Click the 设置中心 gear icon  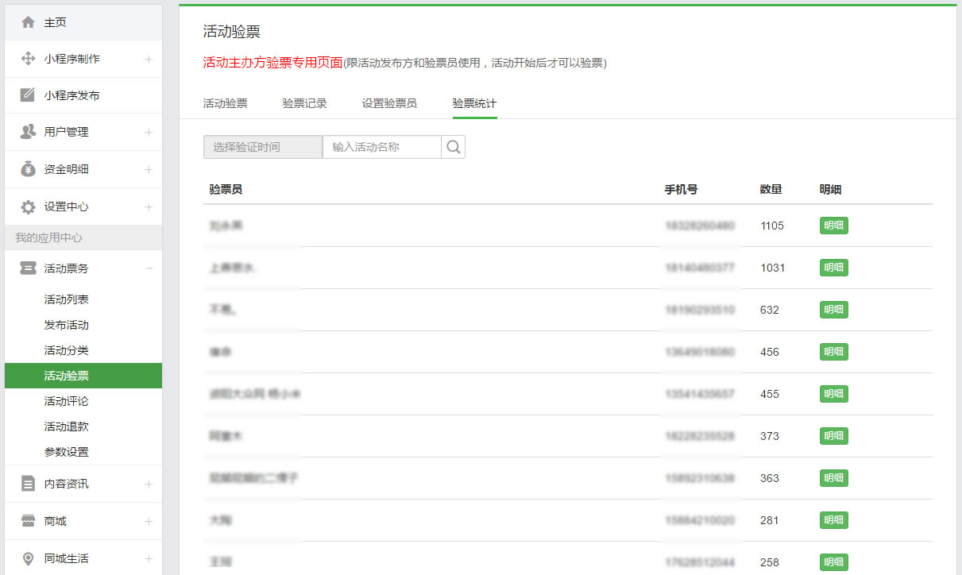coord(28,206)
